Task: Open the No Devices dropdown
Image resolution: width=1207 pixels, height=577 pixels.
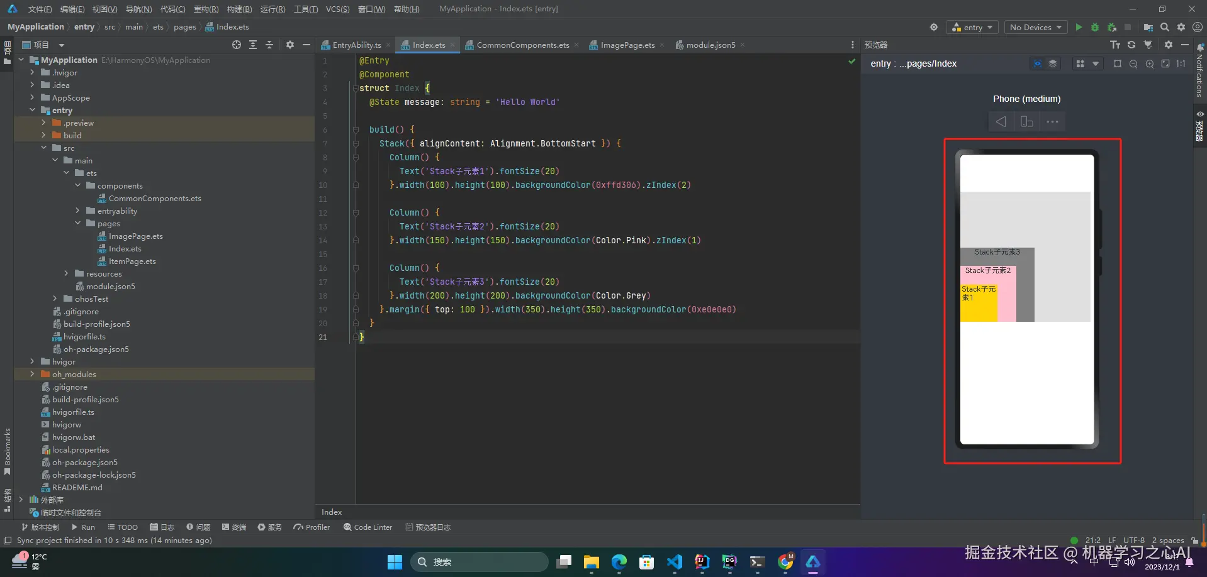Action: (x=1035, y=27)
